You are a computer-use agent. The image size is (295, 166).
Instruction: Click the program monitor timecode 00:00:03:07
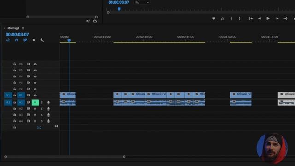pos(119,2)
